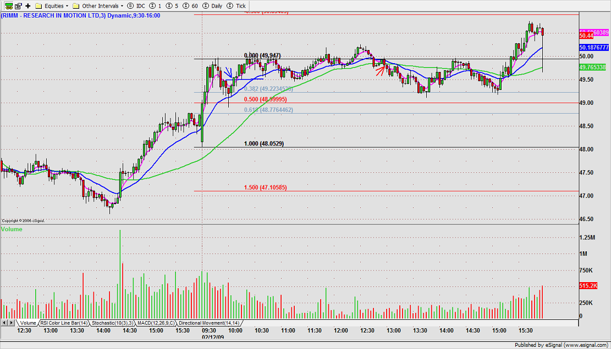Click the 46.50 price axis label
Image resolution: width=611 pixels, height=349 pixels.
pyautogui.click(x=586, y=219)
